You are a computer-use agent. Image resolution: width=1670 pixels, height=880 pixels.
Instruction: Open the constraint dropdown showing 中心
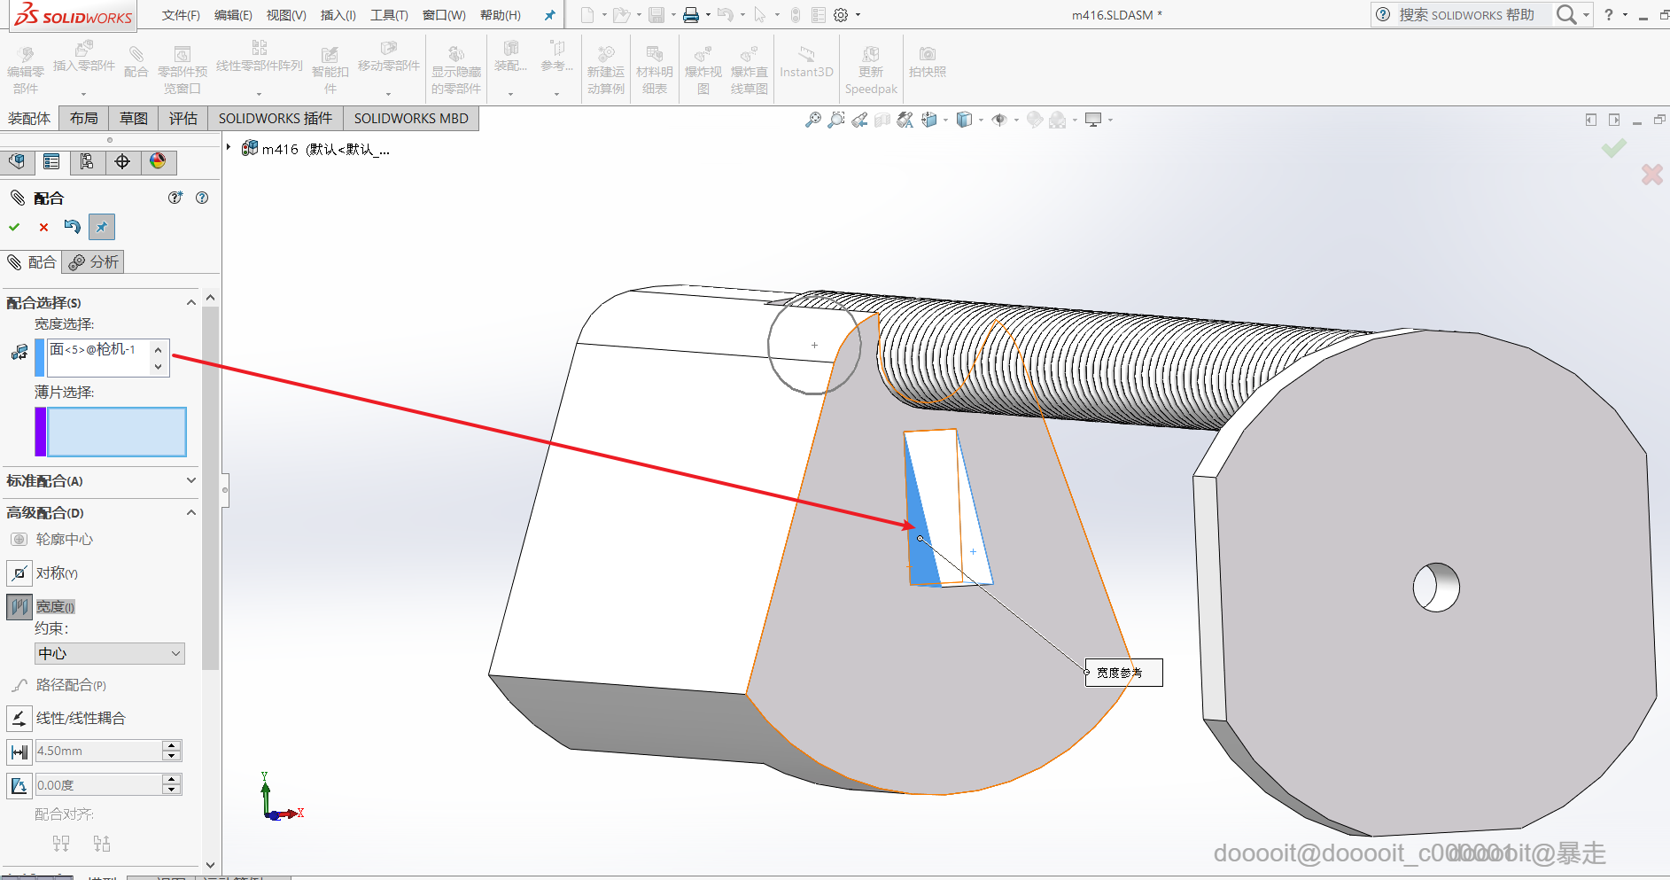pyautogui.click(x=110, y=653)
